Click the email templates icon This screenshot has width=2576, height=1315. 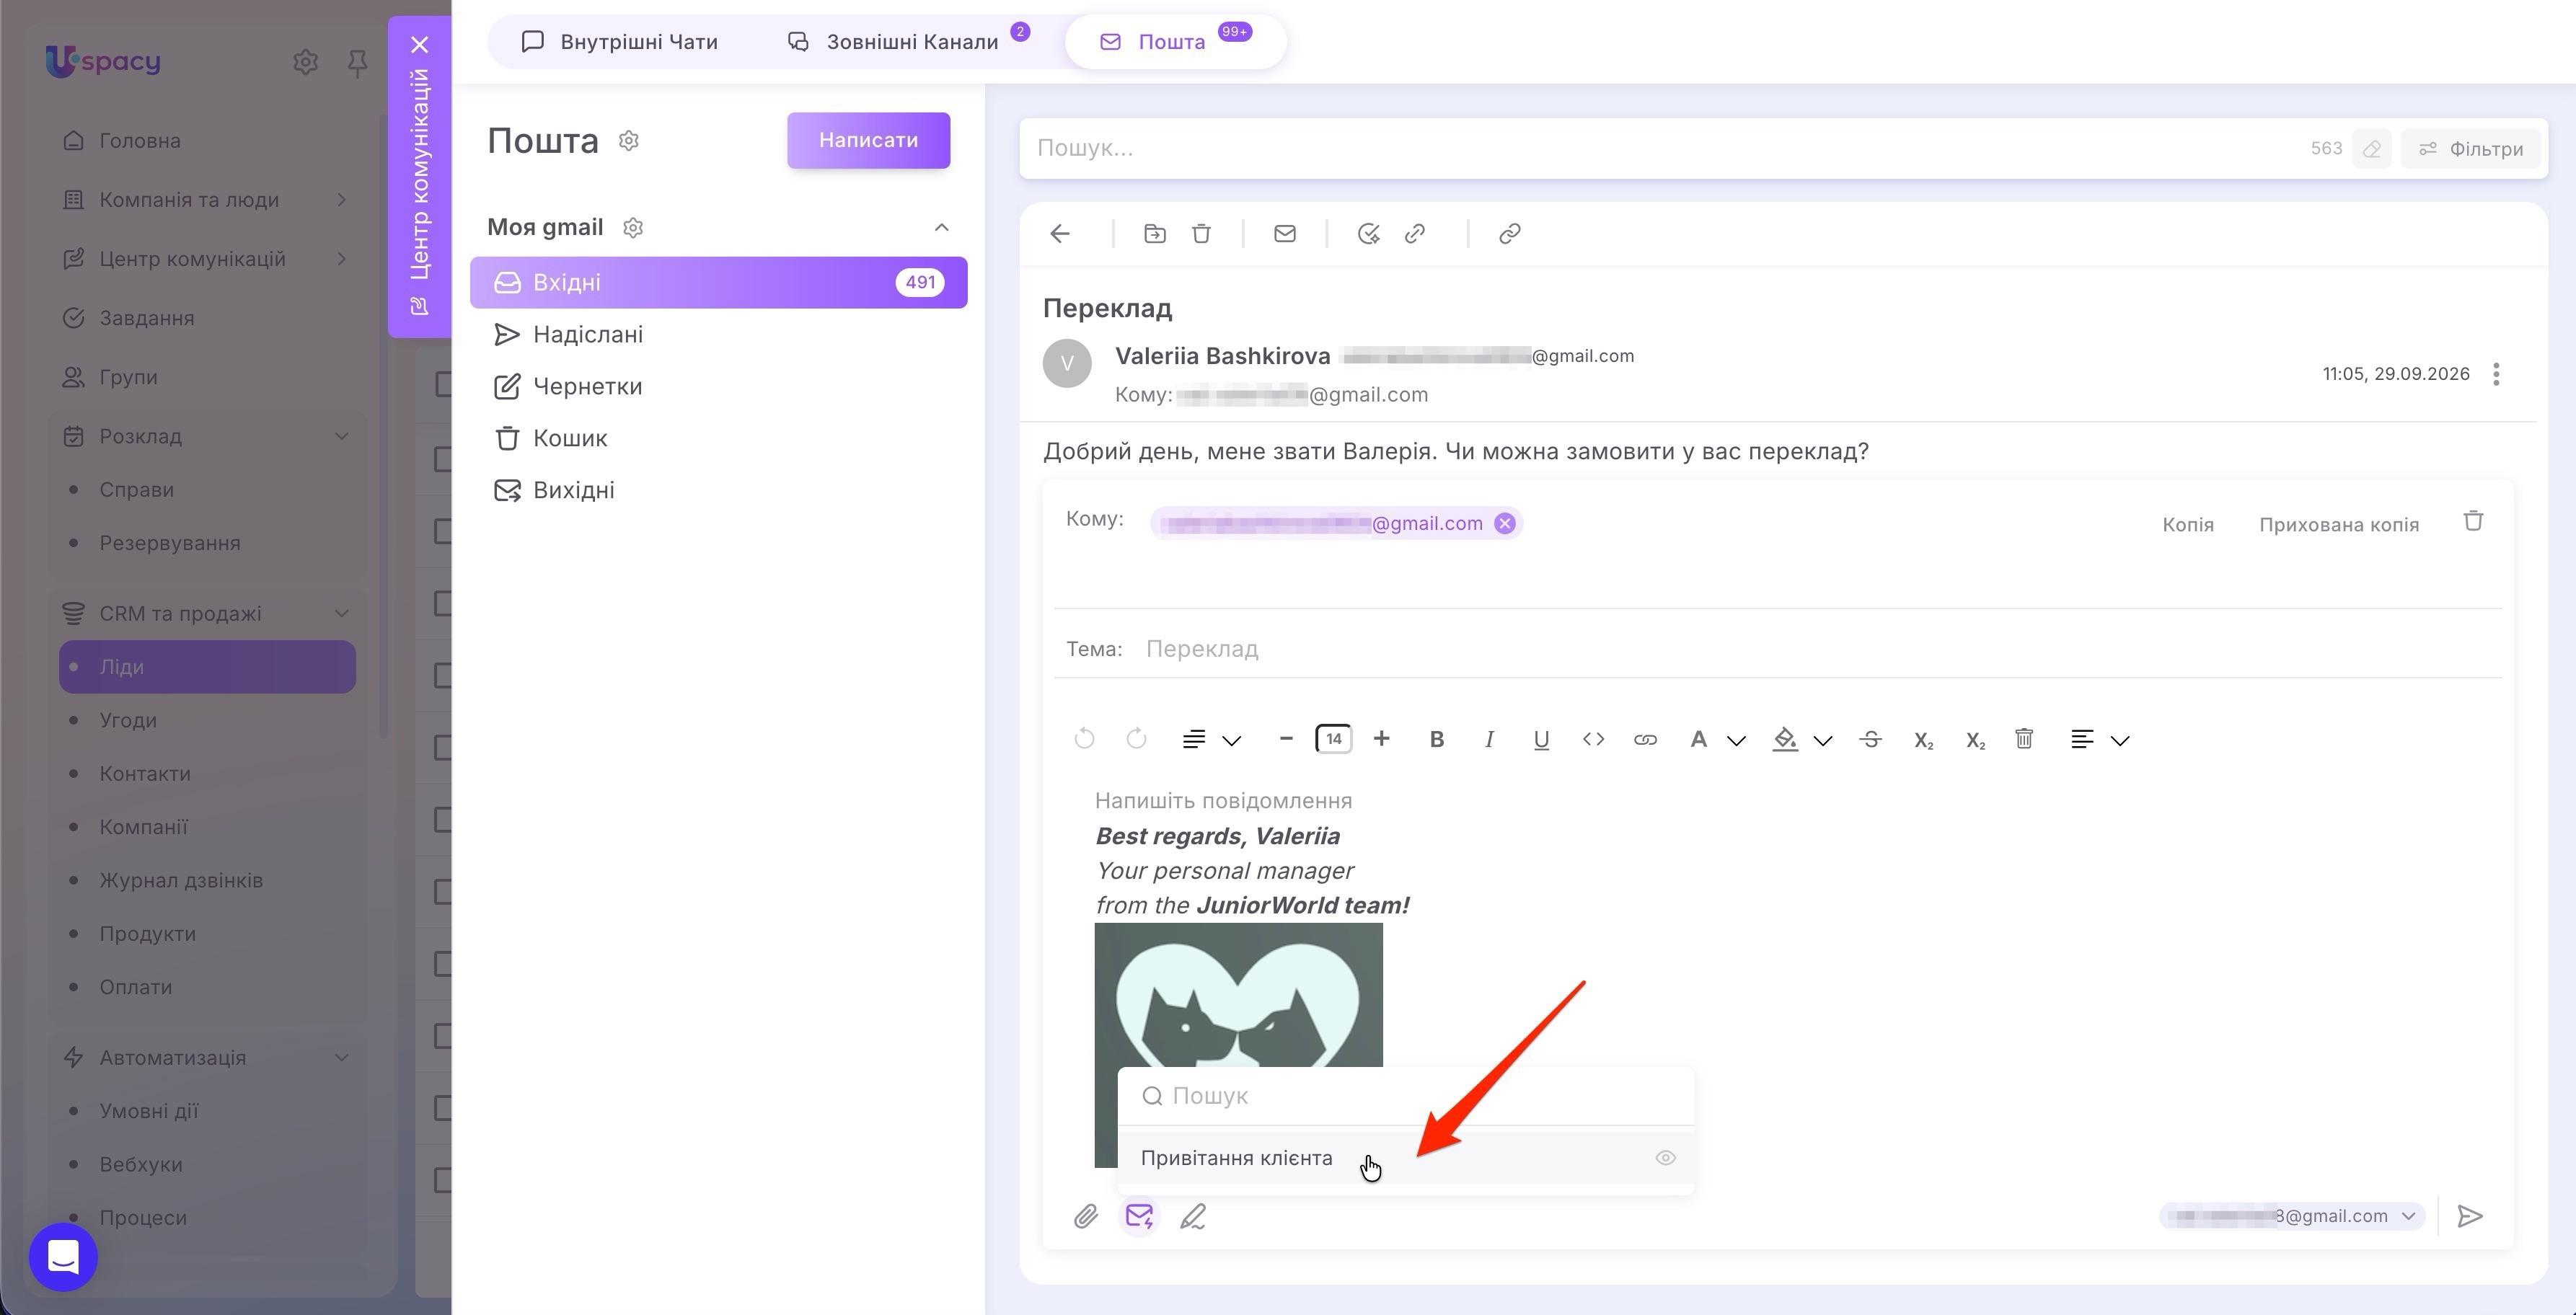tap(1139, 1217)
